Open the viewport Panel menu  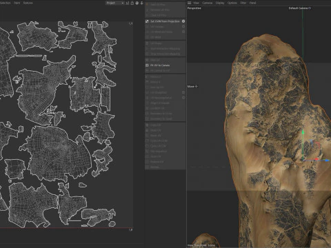pos(252,3)
